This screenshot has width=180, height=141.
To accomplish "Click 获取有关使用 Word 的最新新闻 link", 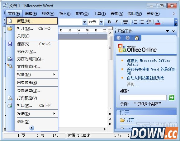I will pos(151,71).
